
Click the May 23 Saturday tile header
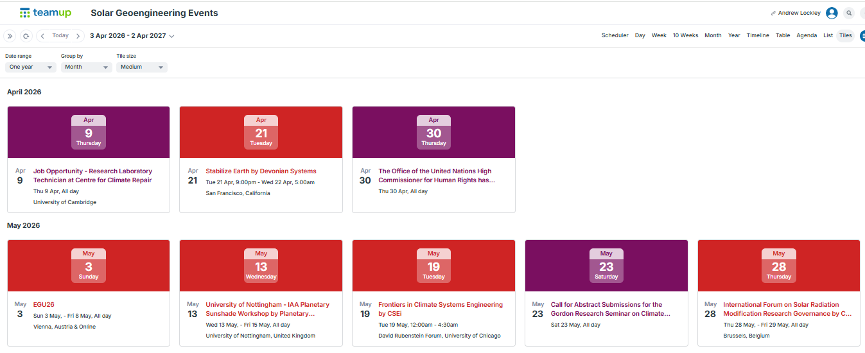click(x=606, y=266)
